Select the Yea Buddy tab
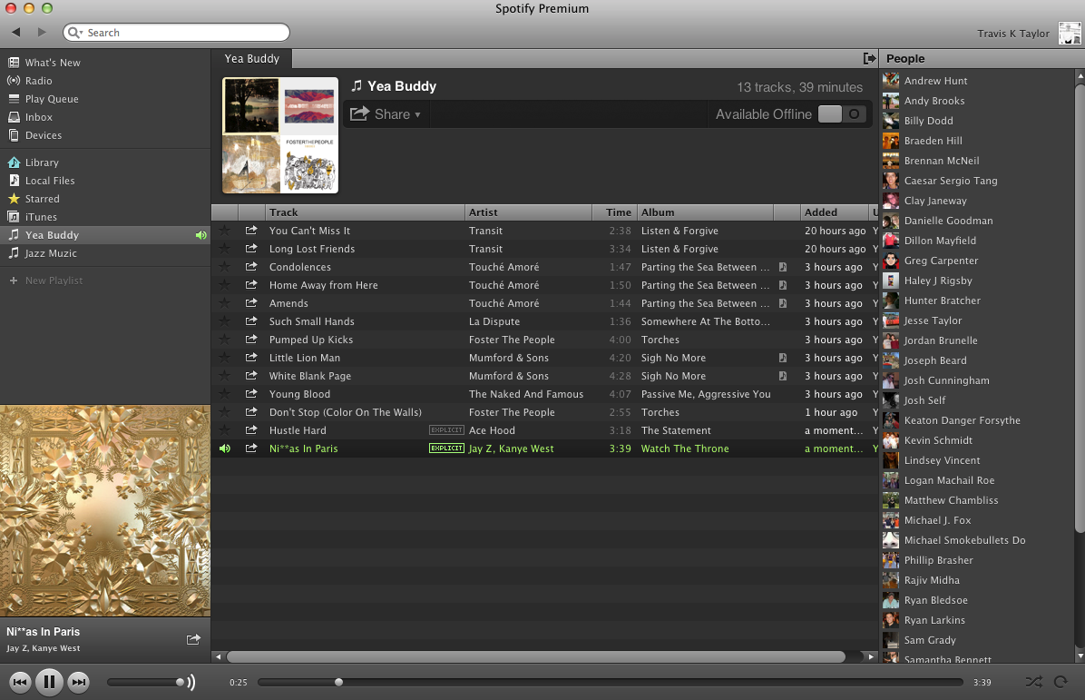The width and height of the screenshot is (1085, 700). point(252,58)
